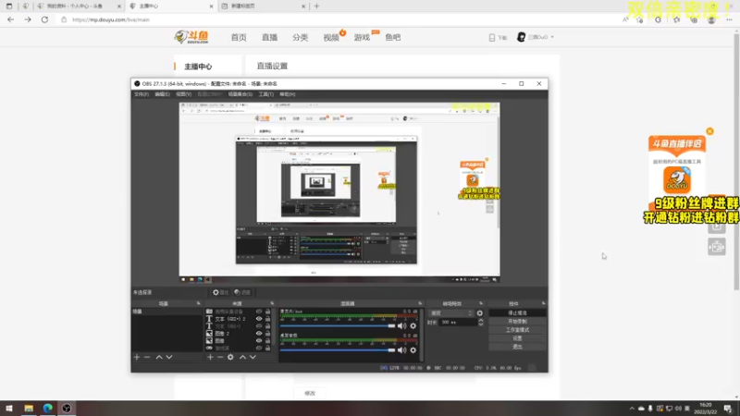
Task: Click the 开始录制 start recording button
Action: tap(517, 322)
